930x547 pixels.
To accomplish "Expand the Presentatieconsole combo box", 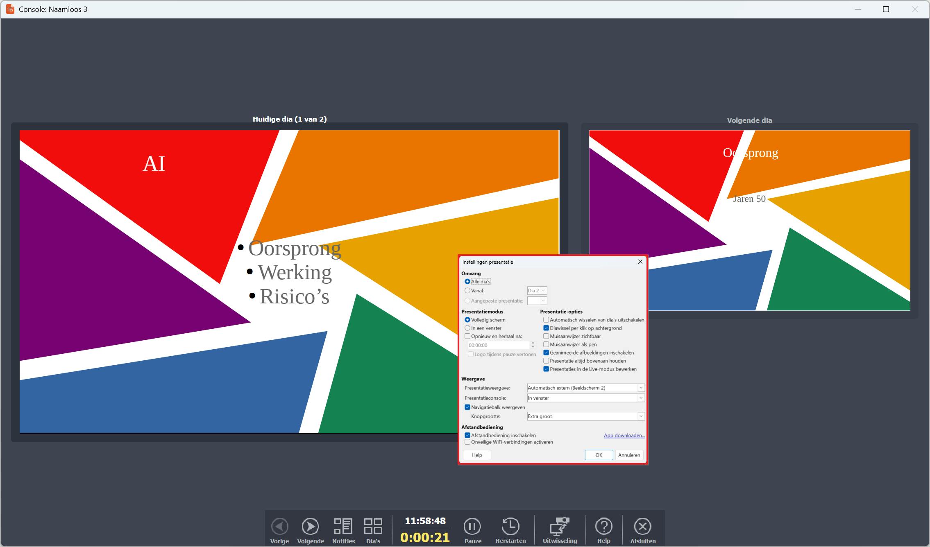I will point(585,398).
